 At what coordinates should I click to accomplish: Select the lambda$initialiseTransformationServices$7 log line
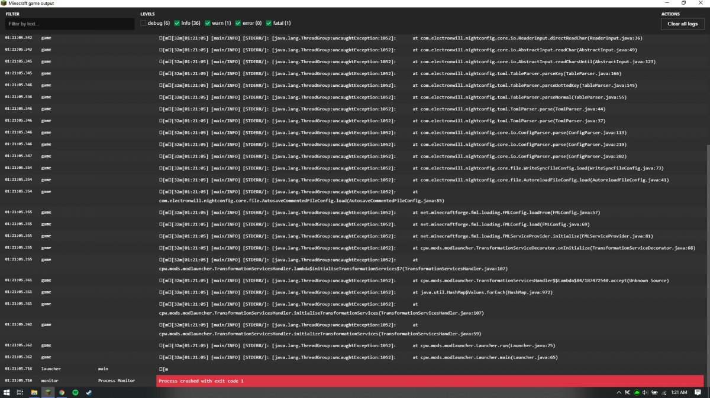(x=352, y=264)
